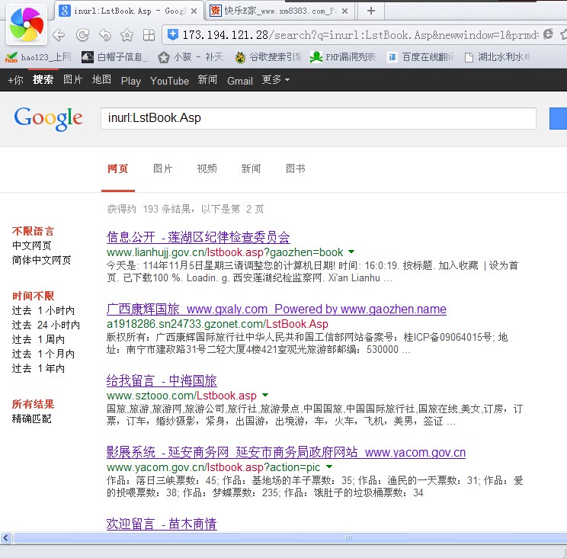This screenshot has height=558, width=567.
Task: Open 影展系统 - 延安商务网 result
Action: [x=286, y=452]
